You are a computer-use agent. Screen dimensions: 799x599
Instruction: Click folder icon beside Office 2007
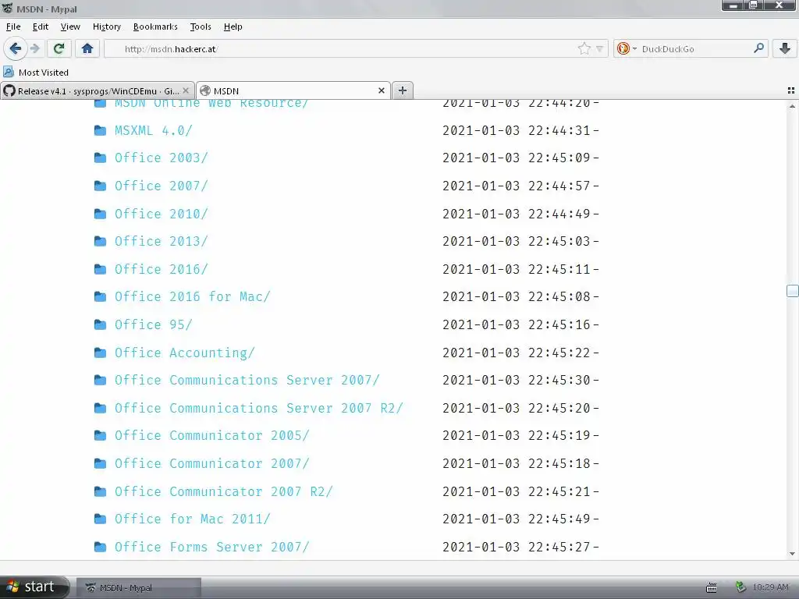click(x=101, y=186)
